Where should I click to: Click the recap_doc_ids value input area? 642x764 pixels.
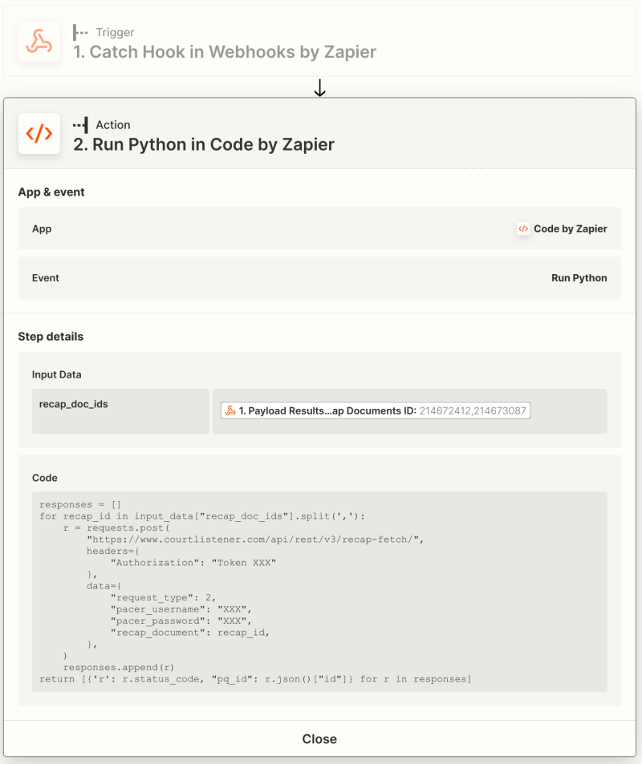(410, 411)
